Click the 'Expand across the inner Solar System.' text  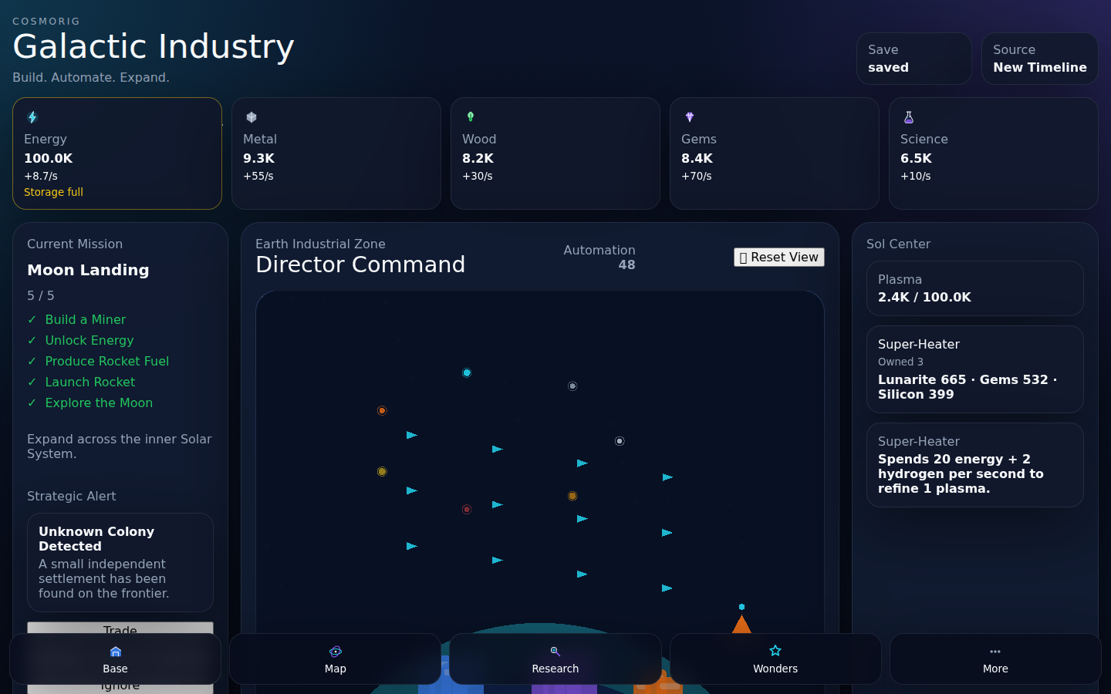120,446
